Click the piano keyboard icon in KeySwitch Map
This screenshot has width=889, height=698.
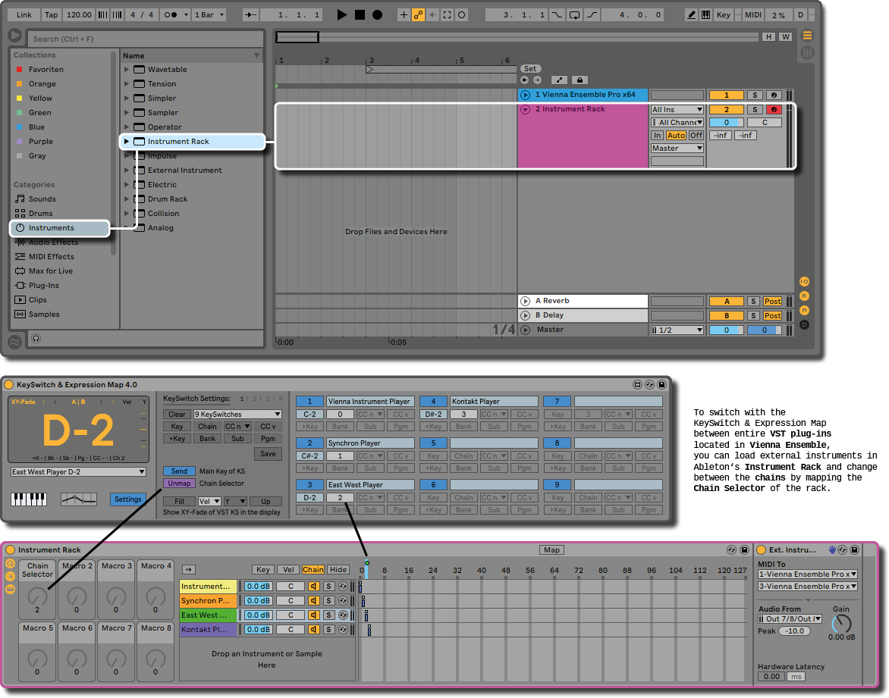click(29, 499)
